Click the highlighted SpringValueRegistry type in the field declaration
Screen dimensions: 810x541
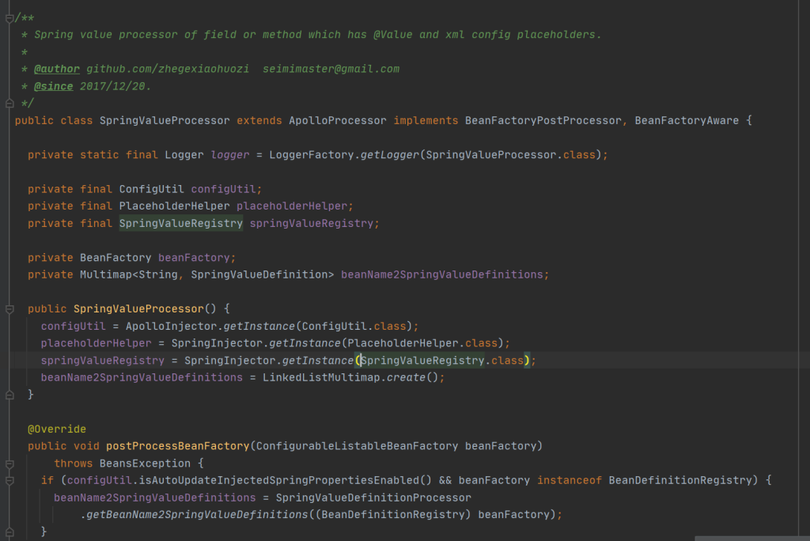point(181,223)
